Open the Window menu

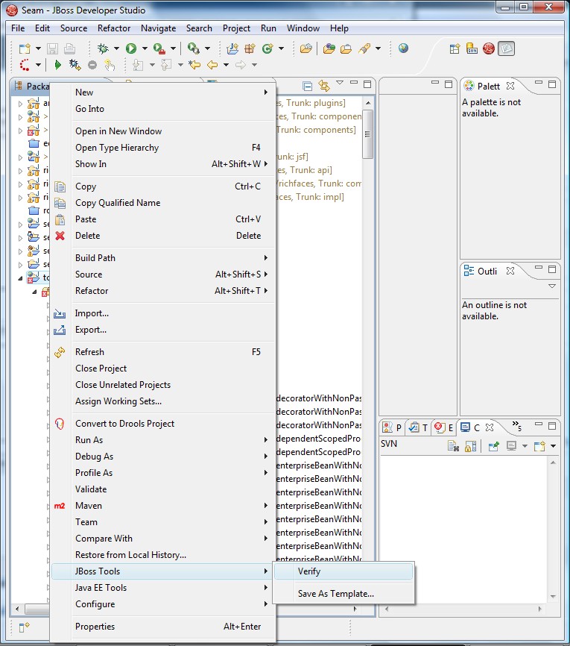click(303, 28)
